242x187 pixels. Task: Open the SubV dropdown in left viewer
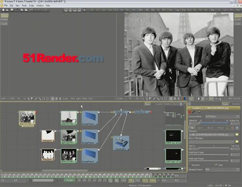click(4, 99)
